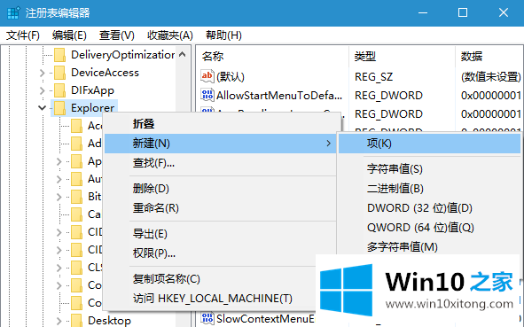The height and width of the screenshot is (327, 524).
Task: Expand the DIFxApp tree node
Action: (42, 90)
